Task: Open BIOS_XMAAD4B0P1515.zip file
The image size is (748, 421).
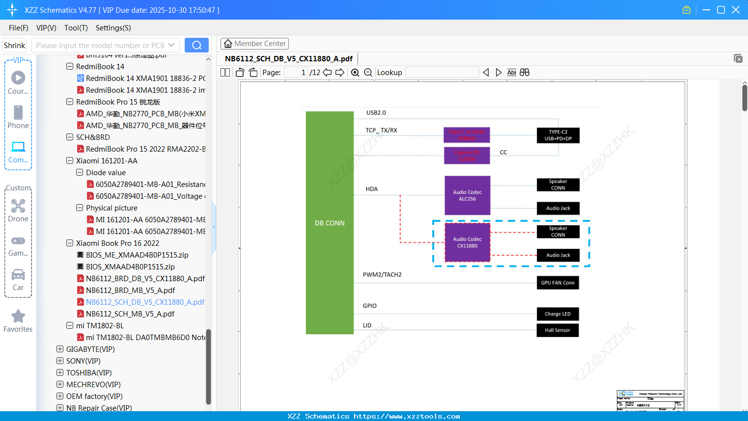Action: tap(126, 267)
